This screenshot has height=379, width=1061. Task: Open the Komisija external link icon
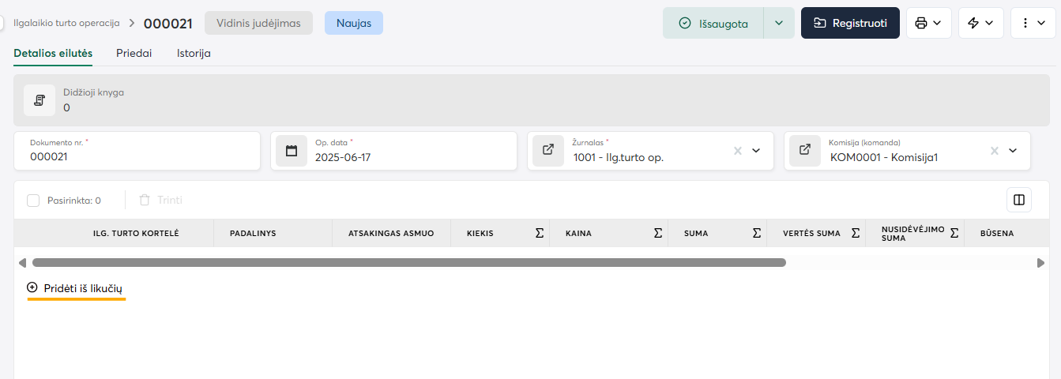(x=805, y=151)
